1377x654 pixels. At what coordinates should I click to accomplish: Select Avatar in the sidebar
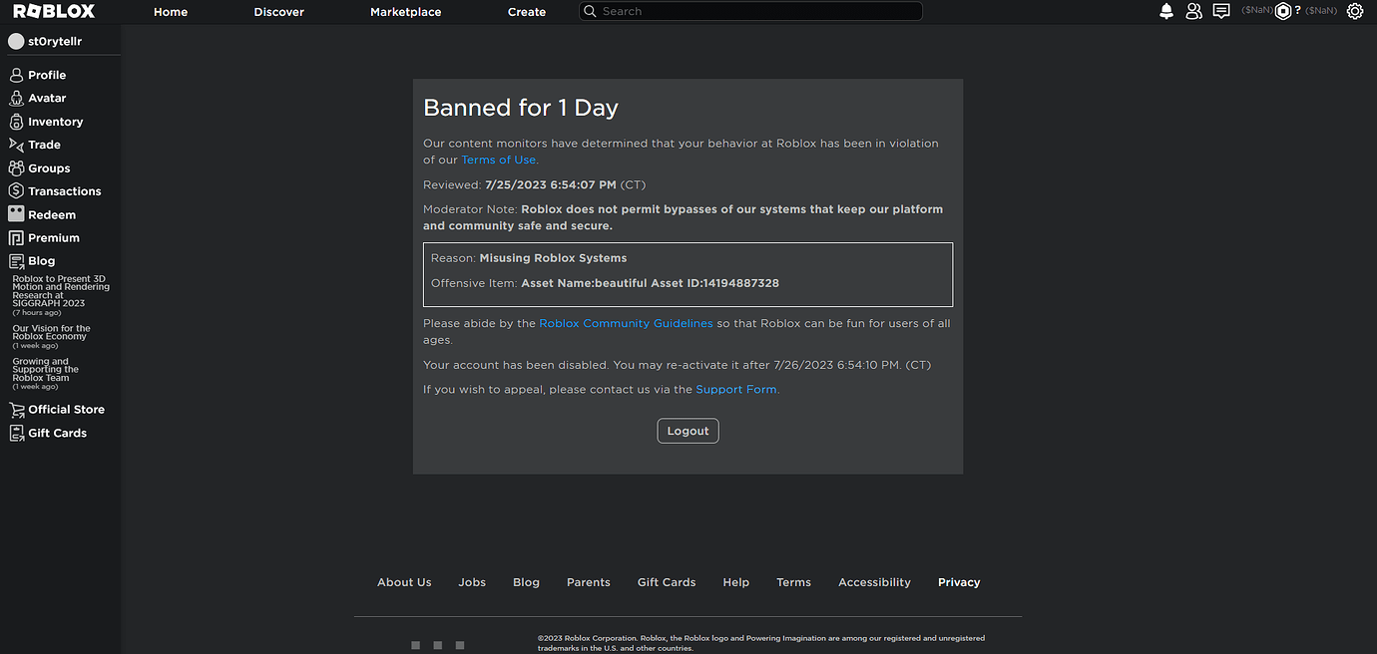tap(47, 98)
